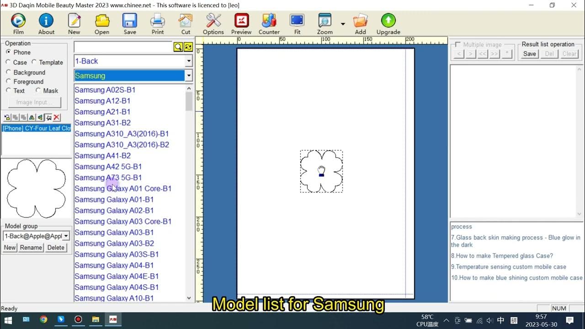
Task: Delete layer with red X icon
Action: tap(57, 117)
